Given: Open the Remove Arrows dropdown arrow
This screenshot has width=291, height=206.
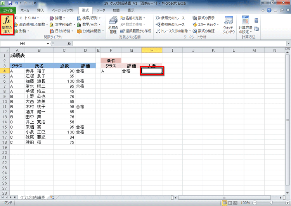Looking at the screenshot, I should pos(190,31).
